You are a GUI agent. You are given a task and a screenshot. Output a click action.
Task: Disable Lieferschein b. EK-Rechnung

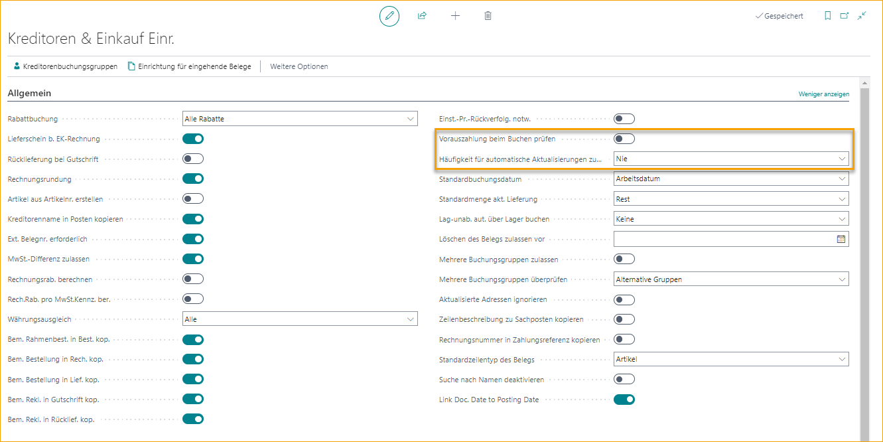pyautogui.click(x=192, y=139)
